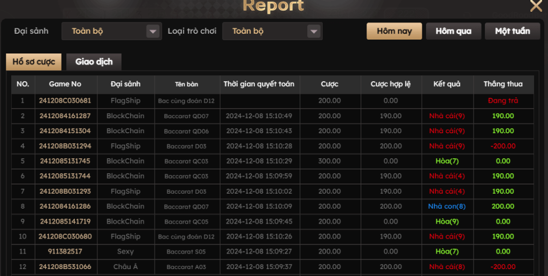Click the Đang trả status in row 1

[x=503, y=101]
